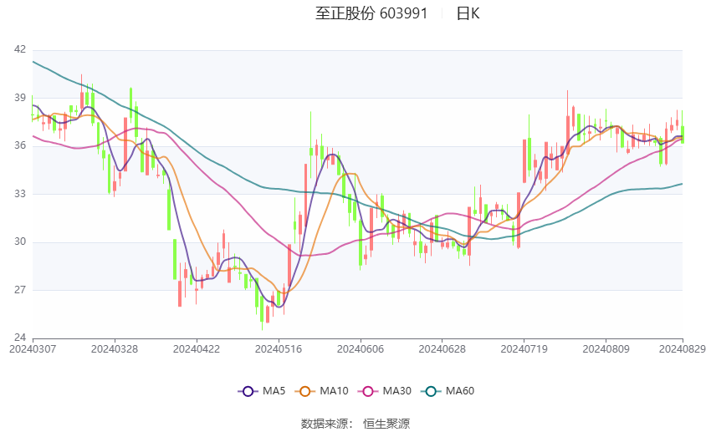Screen dimensions: 711x432
Task: Select x-axis date label 20240606
Action: 361,349
